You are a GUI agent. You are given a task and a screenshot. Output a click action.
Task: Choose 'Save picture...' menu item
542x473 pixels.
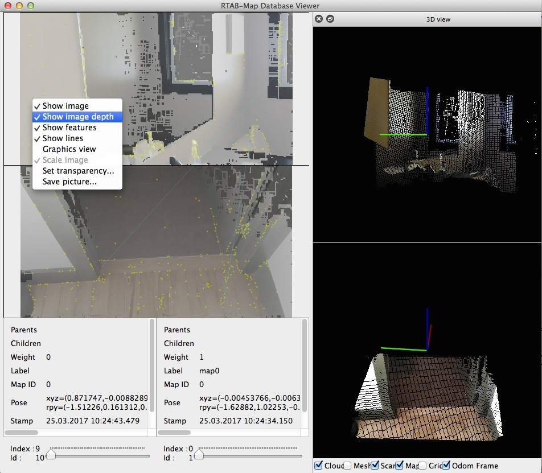pos(69,182)
